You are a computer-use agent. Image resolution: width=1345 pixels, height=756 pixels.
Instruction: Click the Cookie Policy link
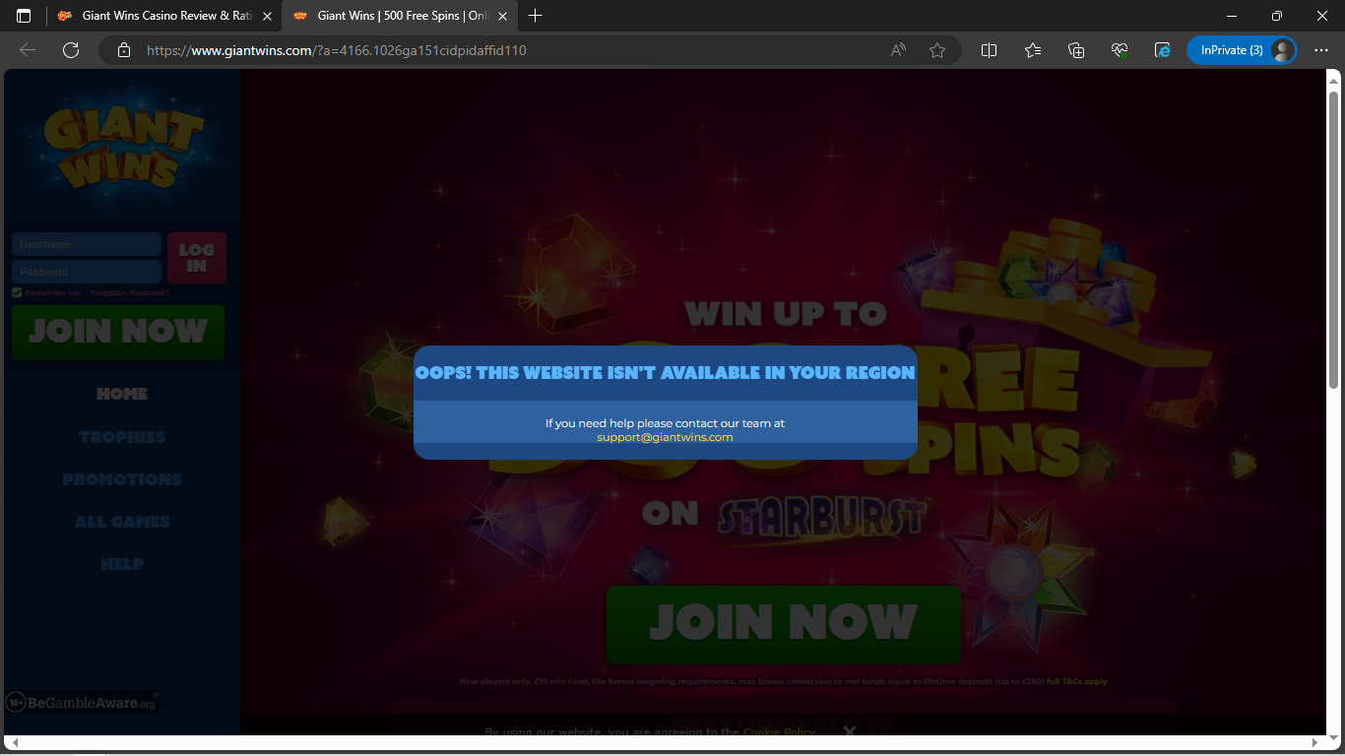tap(779, 731)
